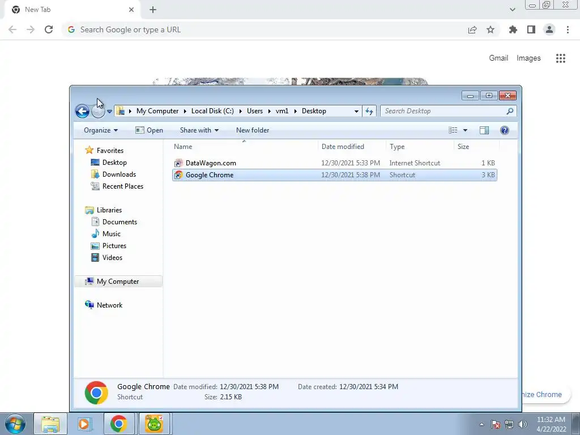Reload the Chrome page
This screenshot has height=435, width=580.
coord(49,29)
